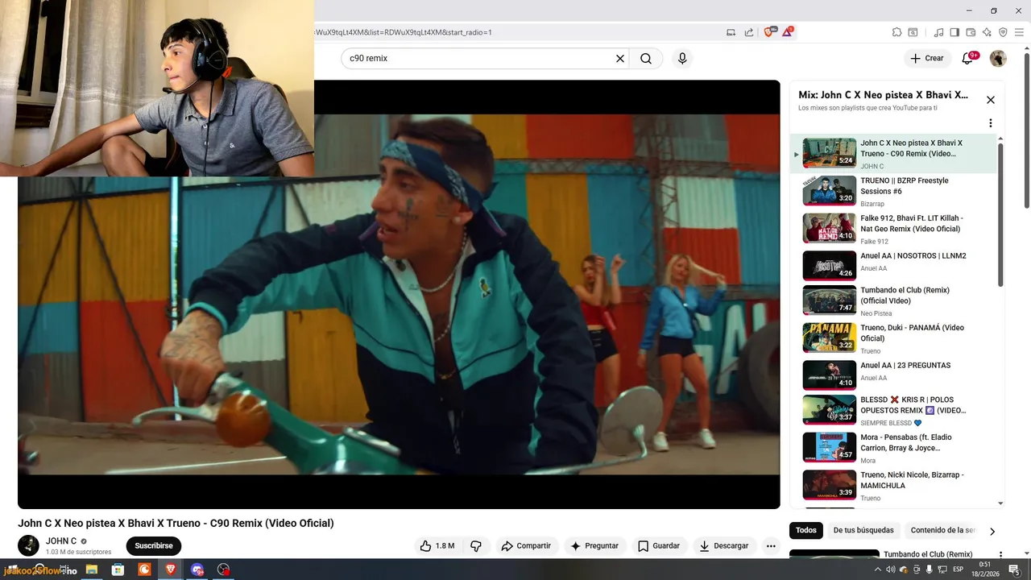Click the Brave Shields lion icon in address bar
This screenshot has width=1031, height=580.
[x=768, y=32]
